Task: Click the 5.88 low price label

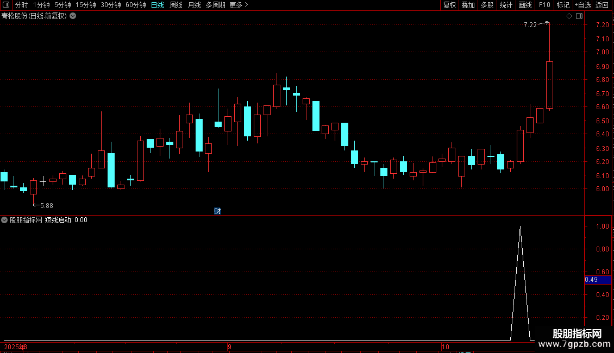Action: pos(47,205)
